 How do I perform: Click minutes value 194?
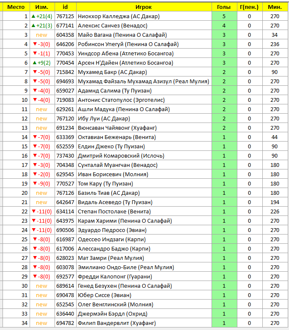coord(275,202)
